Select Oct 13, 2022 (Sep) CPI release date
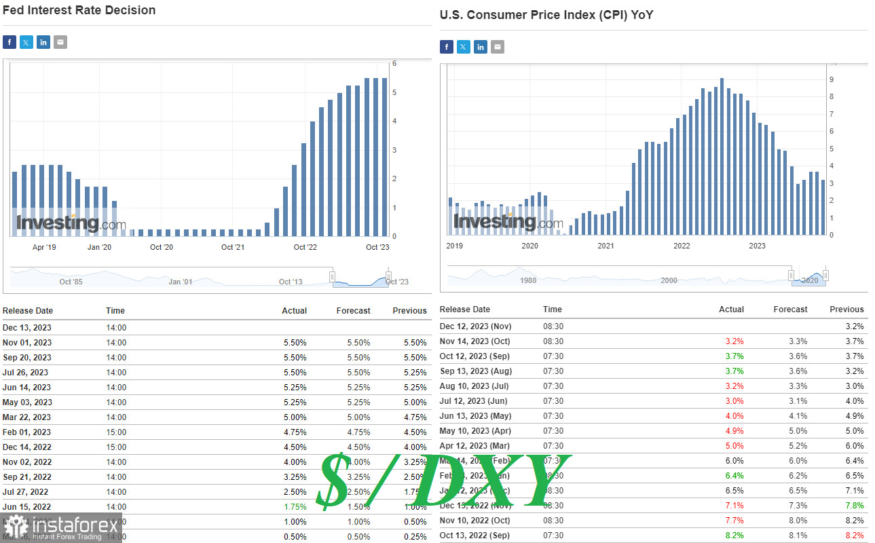 click(475, 536)
